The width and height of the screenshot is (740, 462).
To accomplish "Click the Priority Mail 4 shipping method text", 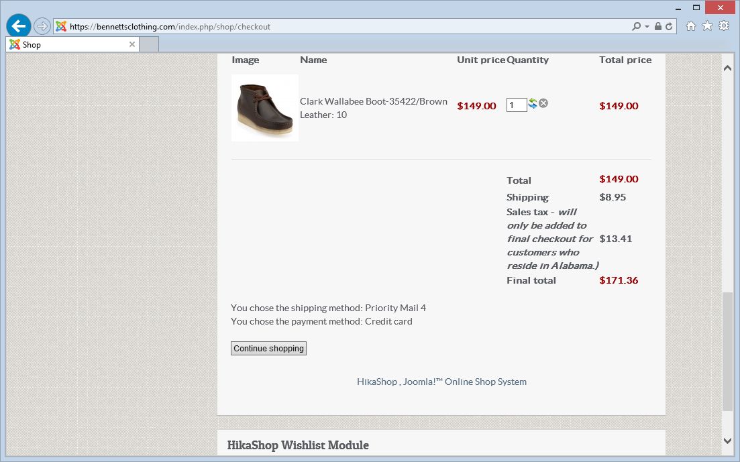I will click(395, 308).
